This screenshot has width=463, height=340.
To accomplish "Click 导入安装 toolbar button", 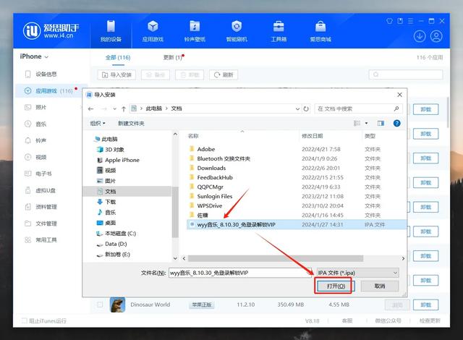I will click(116, 75).
